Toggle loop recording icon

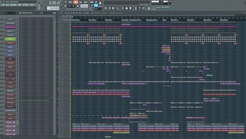pyautogui.click(x=86, y=2)
